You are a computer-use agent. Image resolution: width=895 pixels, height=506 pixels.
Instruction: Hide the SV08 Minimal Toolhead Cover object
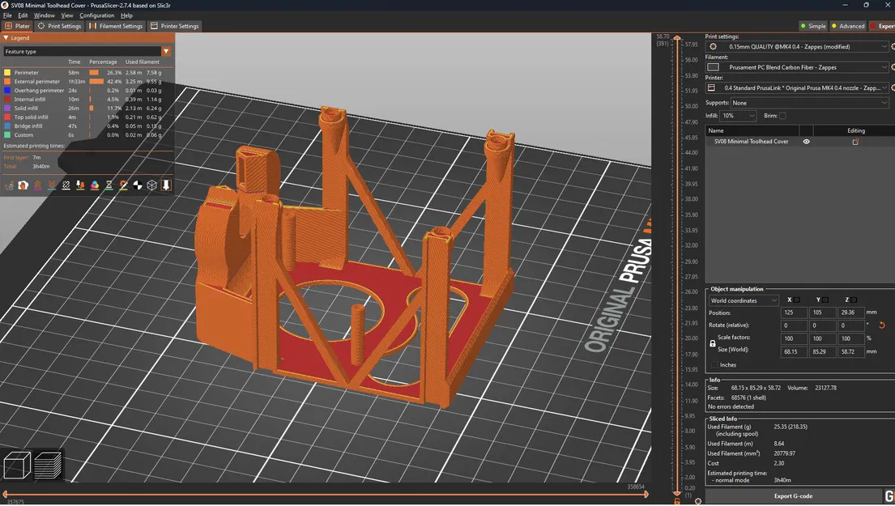[x=807, y=142]
